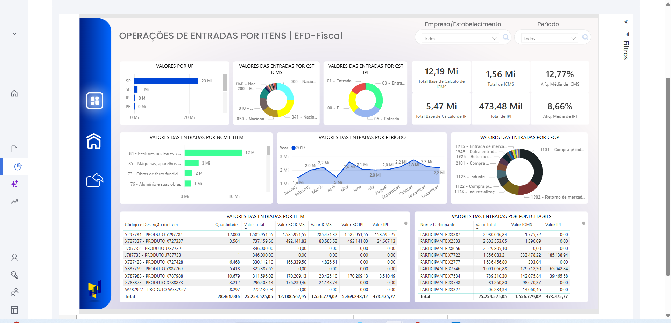Viewport: 671px width, 323px height.
Task: Select the pie chart report icon in sidebar
Action: 17,166
